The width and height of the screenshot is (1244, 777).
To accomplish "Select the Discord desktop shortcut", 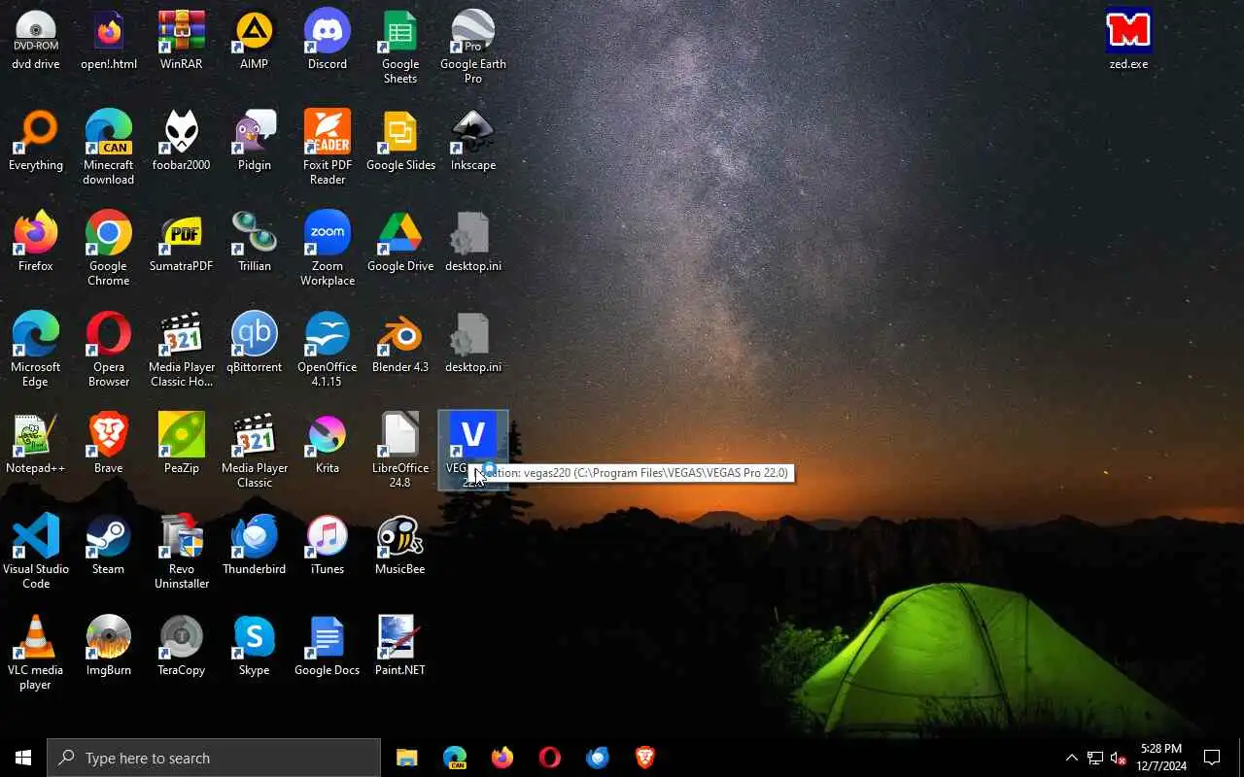I will 328,39.
